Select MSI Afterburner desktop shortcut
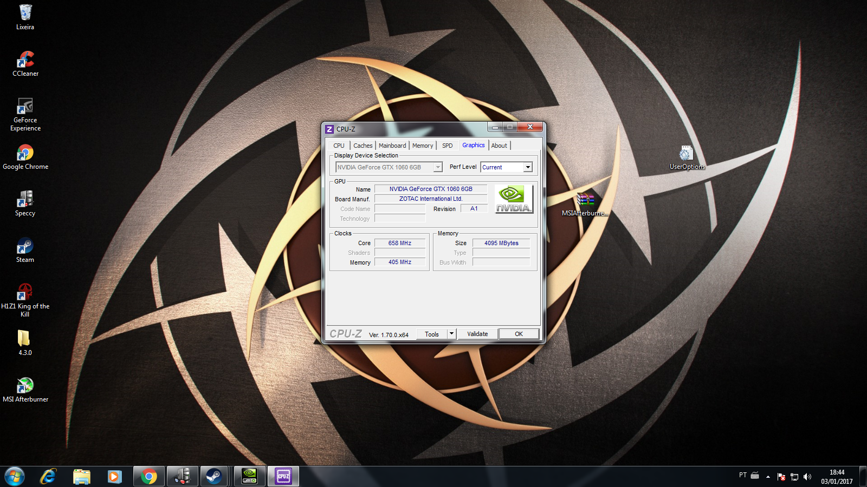The height and width of the screenshot is (487, 867). 25,390
